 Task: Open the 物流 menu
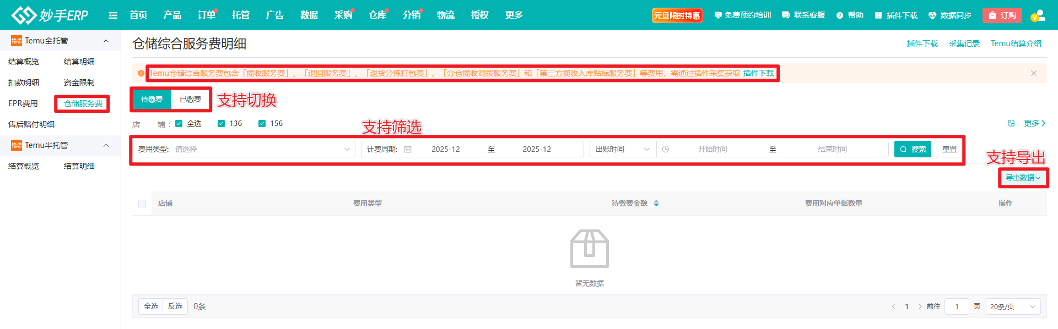(x=446, y=15)
